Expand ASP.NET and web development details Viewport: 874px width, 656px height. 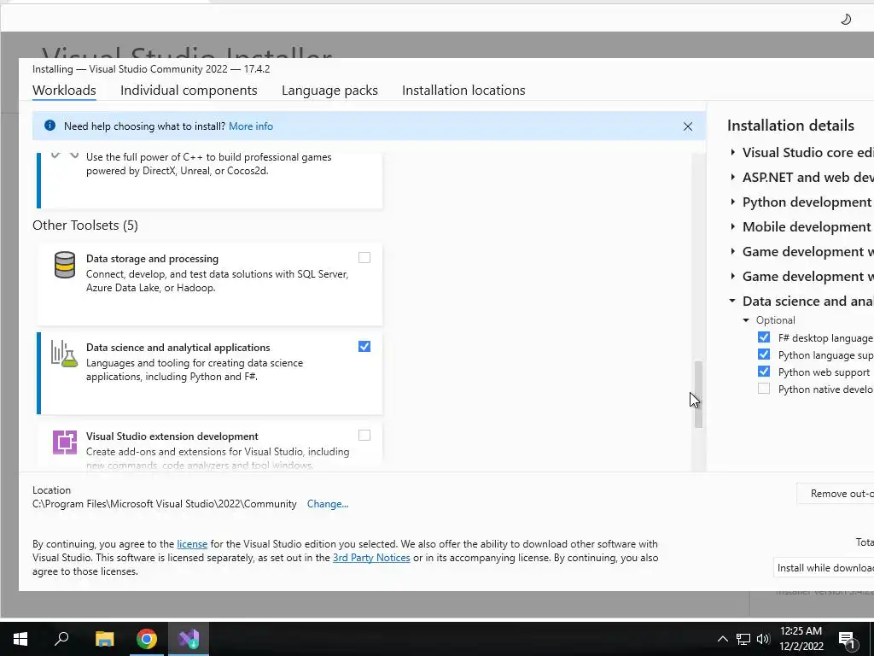(732, 177)
